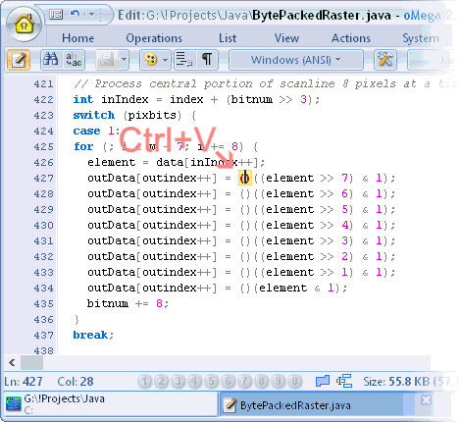461x422 pixels.
Task: Select bookmark number 5 in status bar
Action: click(x=211, y=381)
